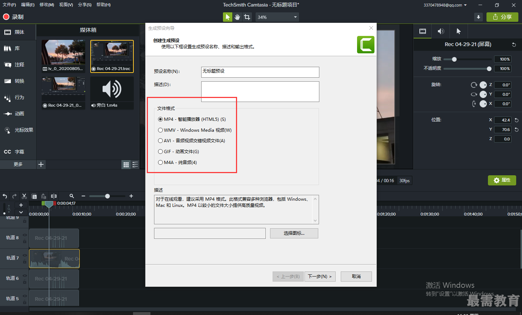Open the CC 字幕 captions panel
522x315 pixels.
click(x=18, y=152)
